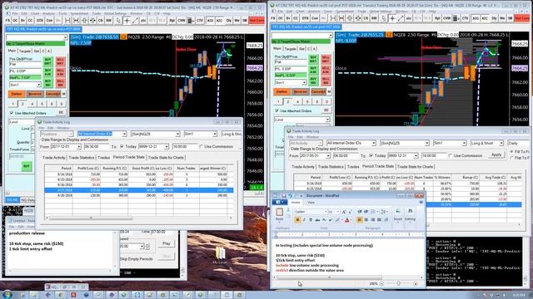Switch to Trade Statistics tab in left log

pos(82,157)
